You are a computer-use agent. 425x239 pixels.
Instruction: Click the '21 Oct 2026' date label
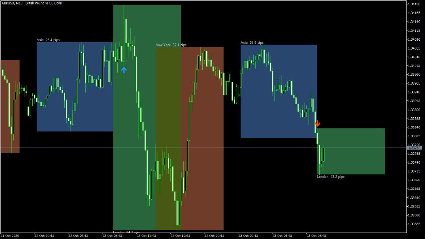click(10, 236)
